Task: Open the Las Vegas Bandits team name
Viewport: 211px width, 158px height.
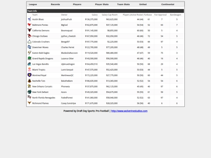Action: 41,64
